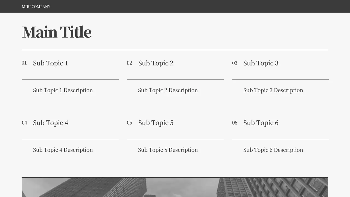Click the Sub Topic 1 Description text
Viewport: 350px width, 197px height.
click(x=63, y=90)
